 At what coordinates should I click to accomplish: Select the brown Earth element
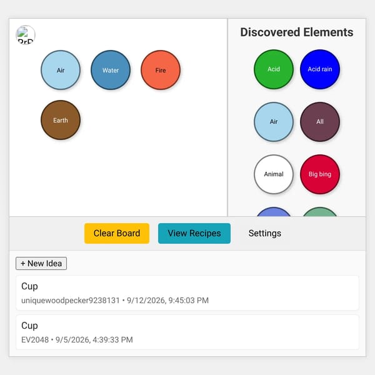[x=61, y=120]
